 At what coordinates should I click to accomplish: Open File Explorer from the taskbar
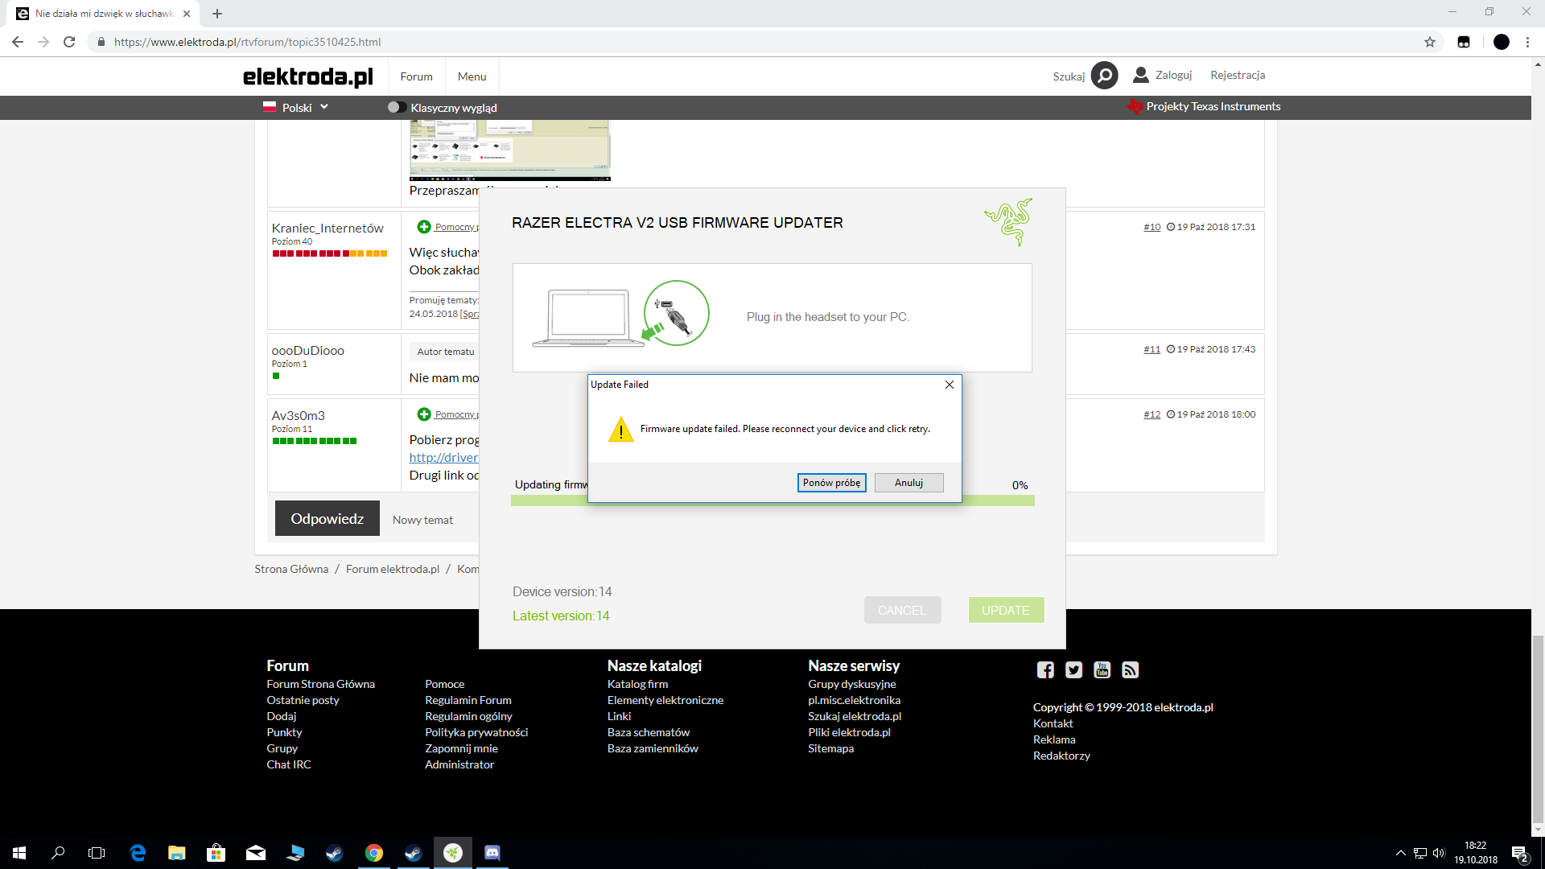[177, 852]
